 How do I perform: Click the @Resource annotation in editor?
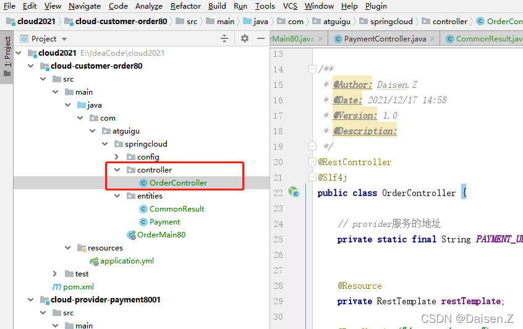pyautogui.click(x=360, y=286)
